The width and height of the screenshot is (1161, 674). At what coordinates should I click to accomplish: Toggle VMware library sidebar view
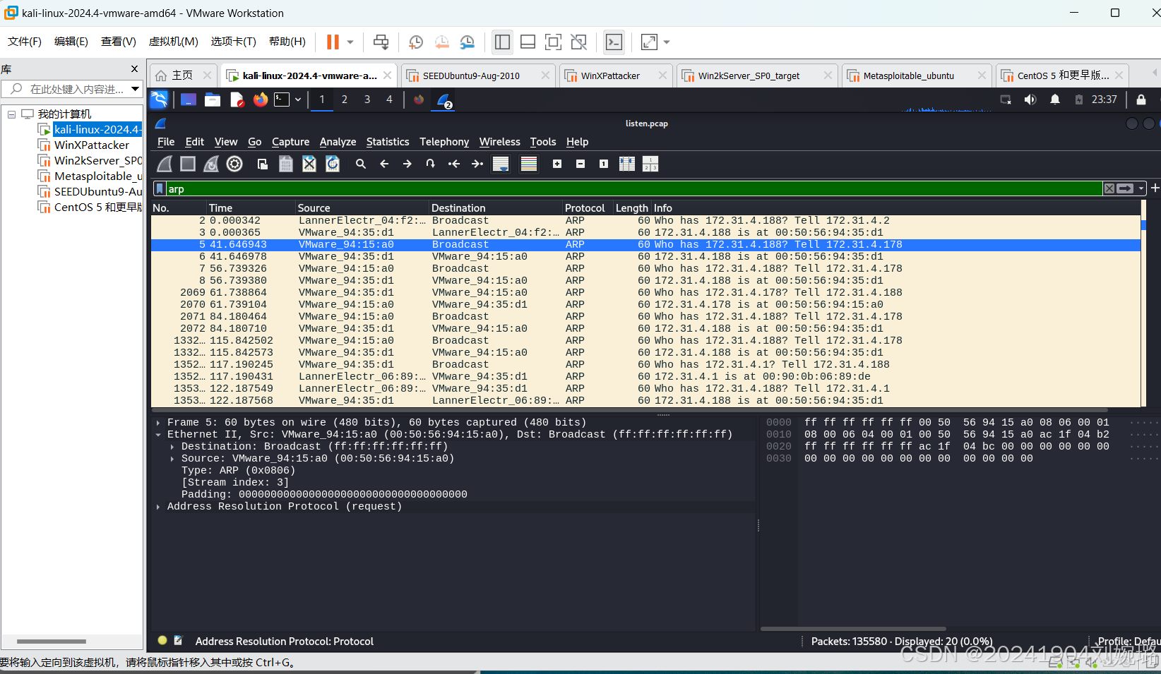coord(502,42)
